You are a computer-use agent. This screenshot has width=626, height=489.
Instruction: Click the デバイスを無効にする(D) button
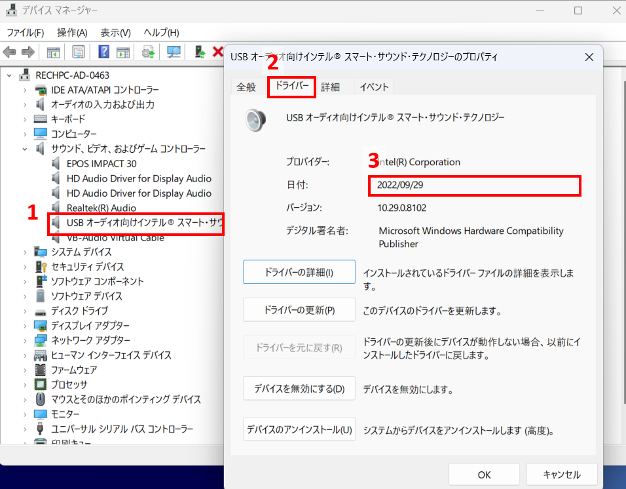pyautogui.click(x=299, y=389)
